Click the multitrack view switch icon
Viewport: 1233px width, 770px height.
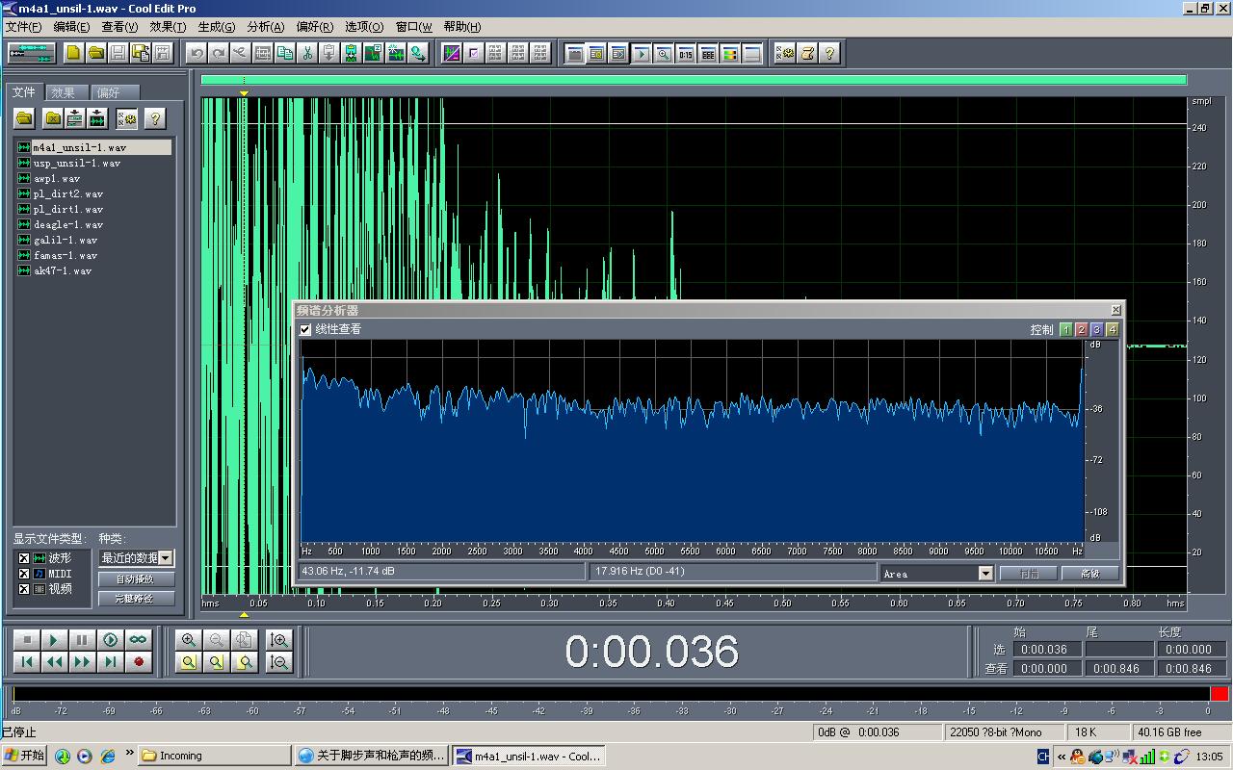[32, 53]
